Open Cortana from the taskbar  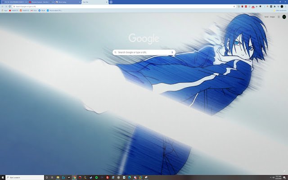(47, 177)
